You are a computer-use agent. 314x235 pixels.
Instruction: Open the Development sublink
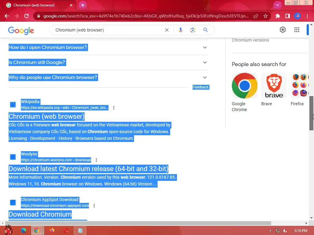click(x=43, y=138)
